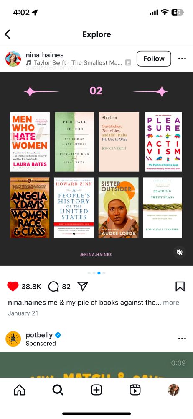
Task: Open the Reels tab
Action: point(135,390)
